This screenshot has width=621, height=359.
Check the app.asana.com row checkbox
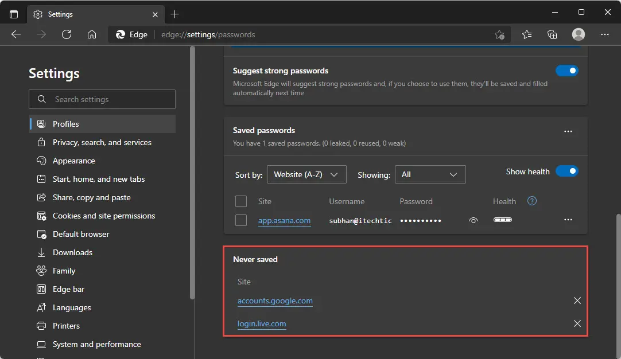pyautogui.click(x=241, y=220)
